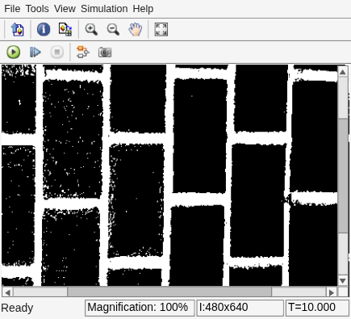This screenshot has width=351, height=319.
Task: Click the binary brick image display area
Action: click(169, 175)
